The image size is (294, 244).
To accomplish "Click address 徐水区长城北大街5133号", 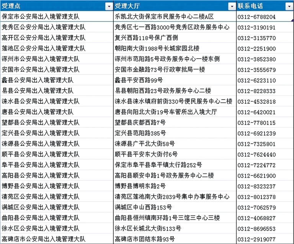I will point(148,228).
